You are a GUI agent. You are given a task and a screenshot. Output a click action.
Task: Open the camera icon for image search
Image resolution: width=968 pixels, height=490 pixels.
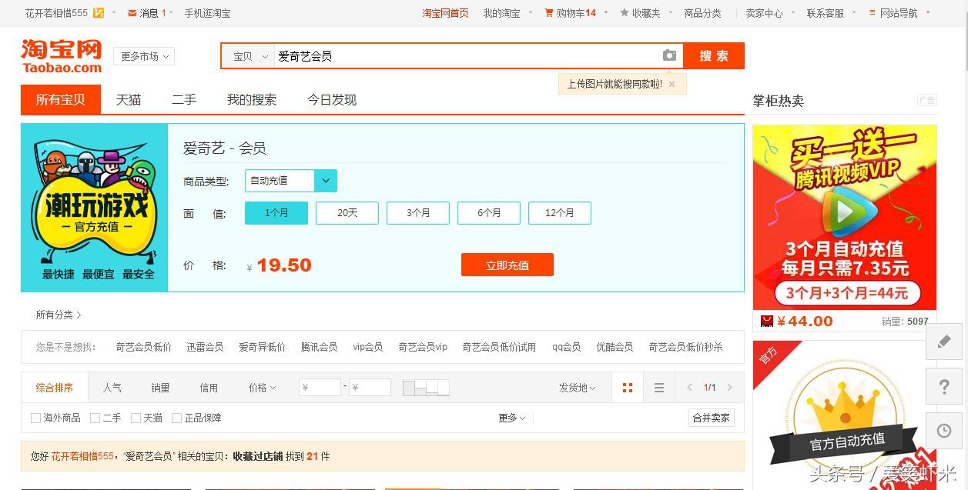[669, 55]
